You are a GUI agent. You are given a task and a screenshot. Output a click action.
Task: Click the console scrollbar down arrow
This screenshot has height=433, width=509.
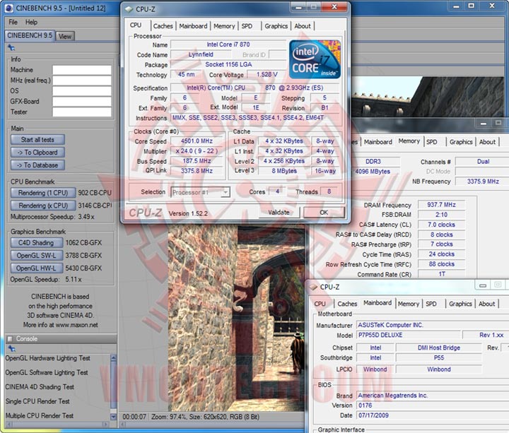click(113, 417)
